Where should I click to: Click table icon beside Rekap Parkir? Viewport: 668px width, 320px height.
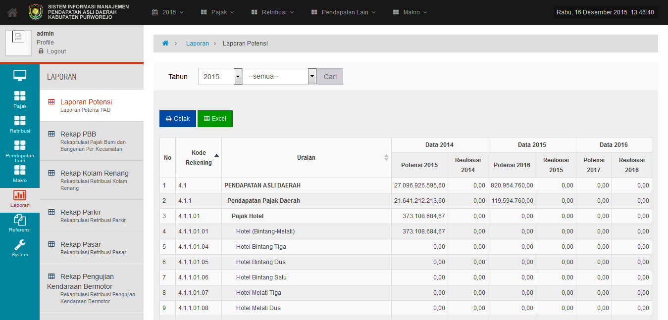pos(51,212)
